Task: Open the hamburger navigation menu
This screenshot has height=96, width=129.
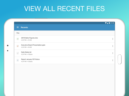Action: tap(18, 27)
